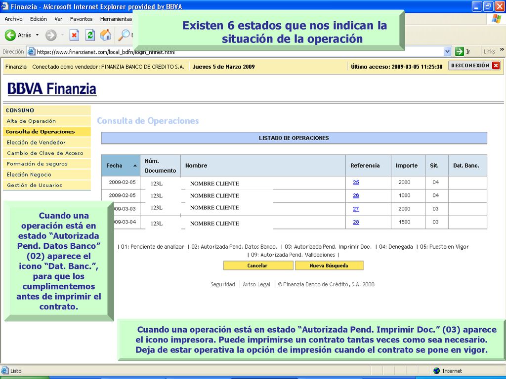Click the date 2009-02-05 in row 25
Viewport: 506px width, 379px height.
tap(123, 183)
